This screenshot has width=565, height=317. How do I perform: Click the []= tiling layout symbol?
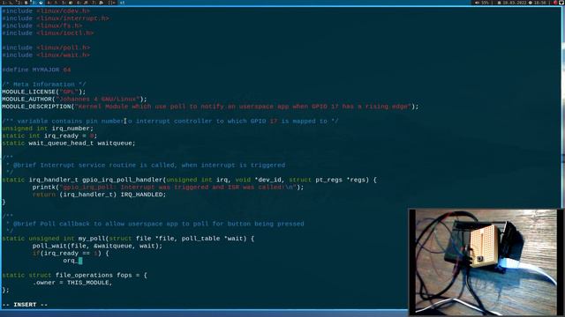[112, 3]
